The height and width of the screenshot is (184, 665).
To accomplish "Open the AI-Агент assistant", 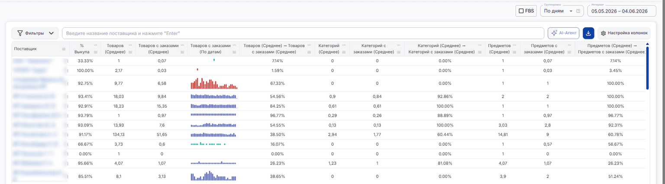I will pyautogui.click(x=563, y=33).
